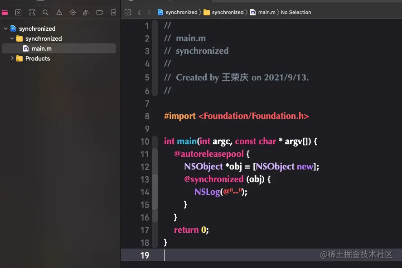Open the Source Control navigator

tap(19, 12)
